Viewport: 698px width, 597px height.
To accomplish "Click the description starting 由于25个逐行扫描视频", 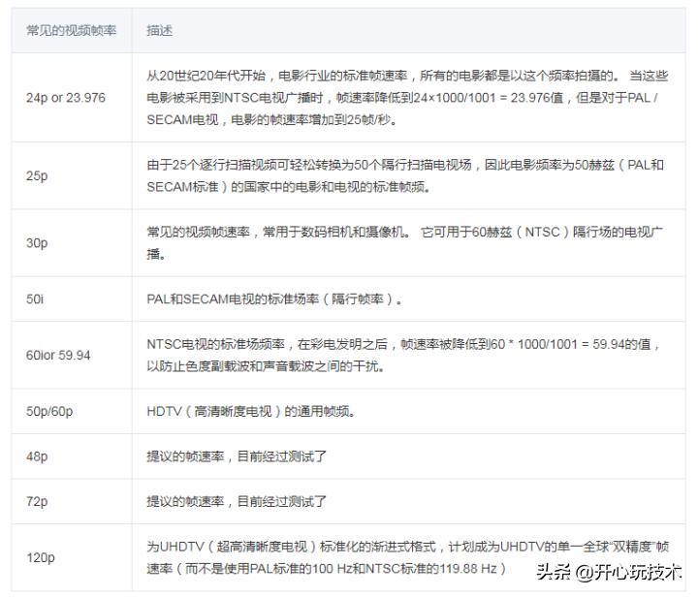I will point(405,175).
